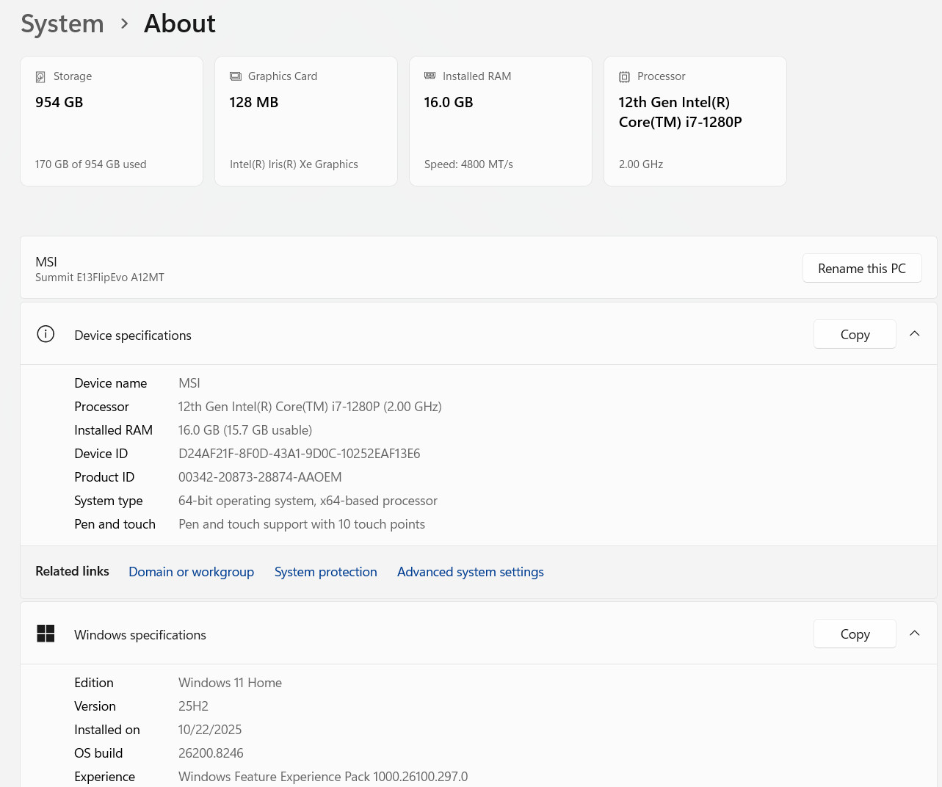Open Domain or workgroup link
The height and width of the screenshot is (787, 942).
click(191, 572)
